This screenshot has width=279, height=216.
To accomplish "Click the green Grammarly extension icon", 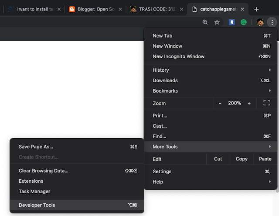I will [244, 22].
